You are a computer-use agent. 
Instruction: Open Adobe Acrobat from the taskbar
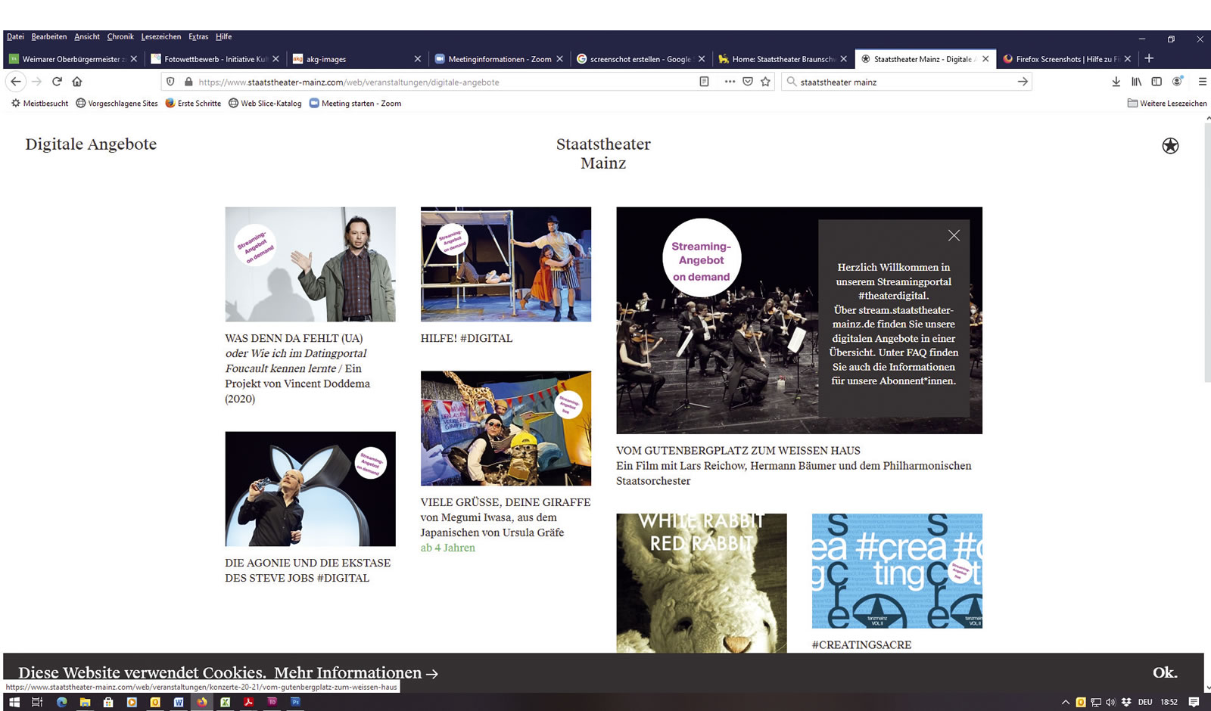[248, 702]
